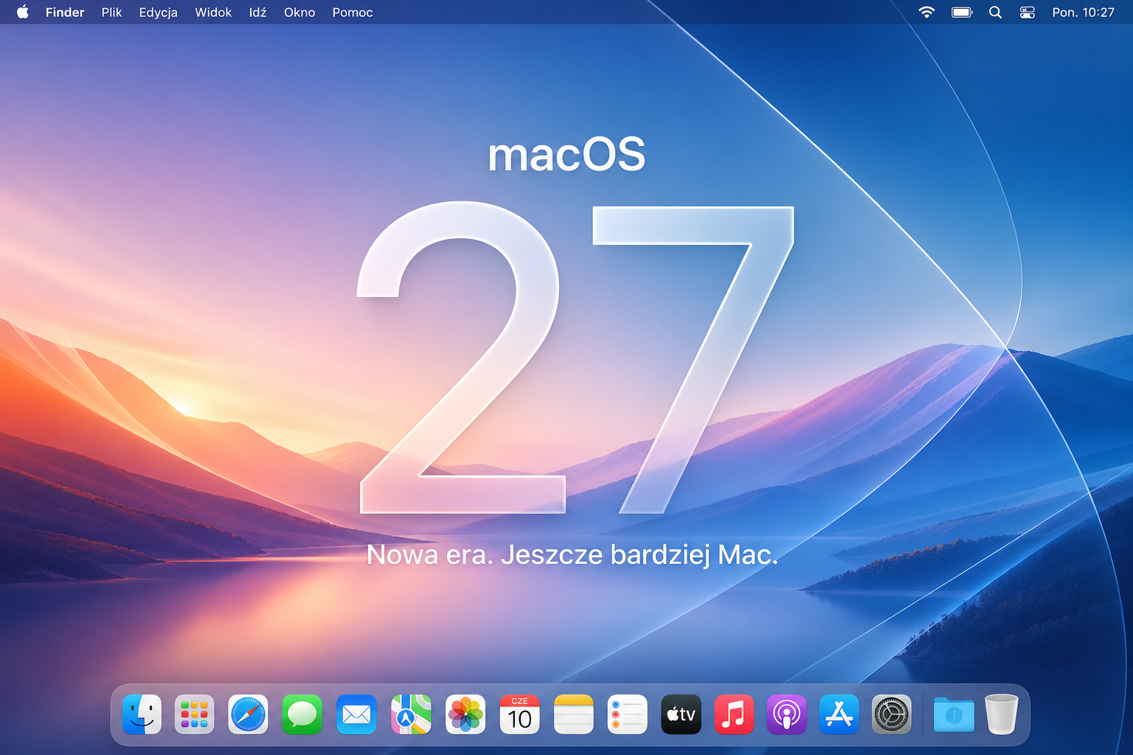Click the Wi-Fi status icon

[926, 12]
